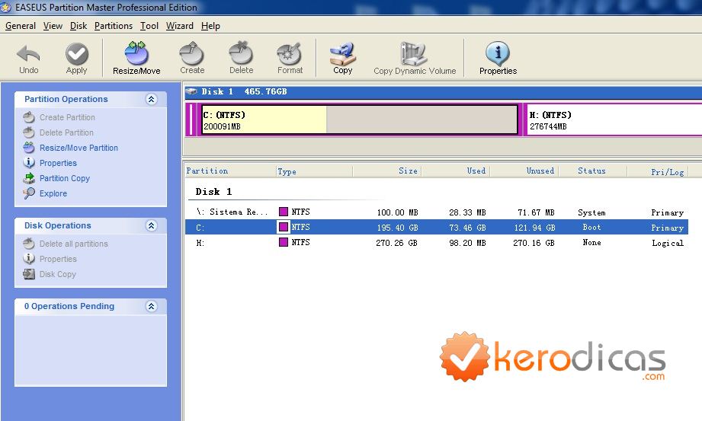Click the Delete Partition link
The image size is (702, 421).
pyautogui.click(x=67, y=132)
